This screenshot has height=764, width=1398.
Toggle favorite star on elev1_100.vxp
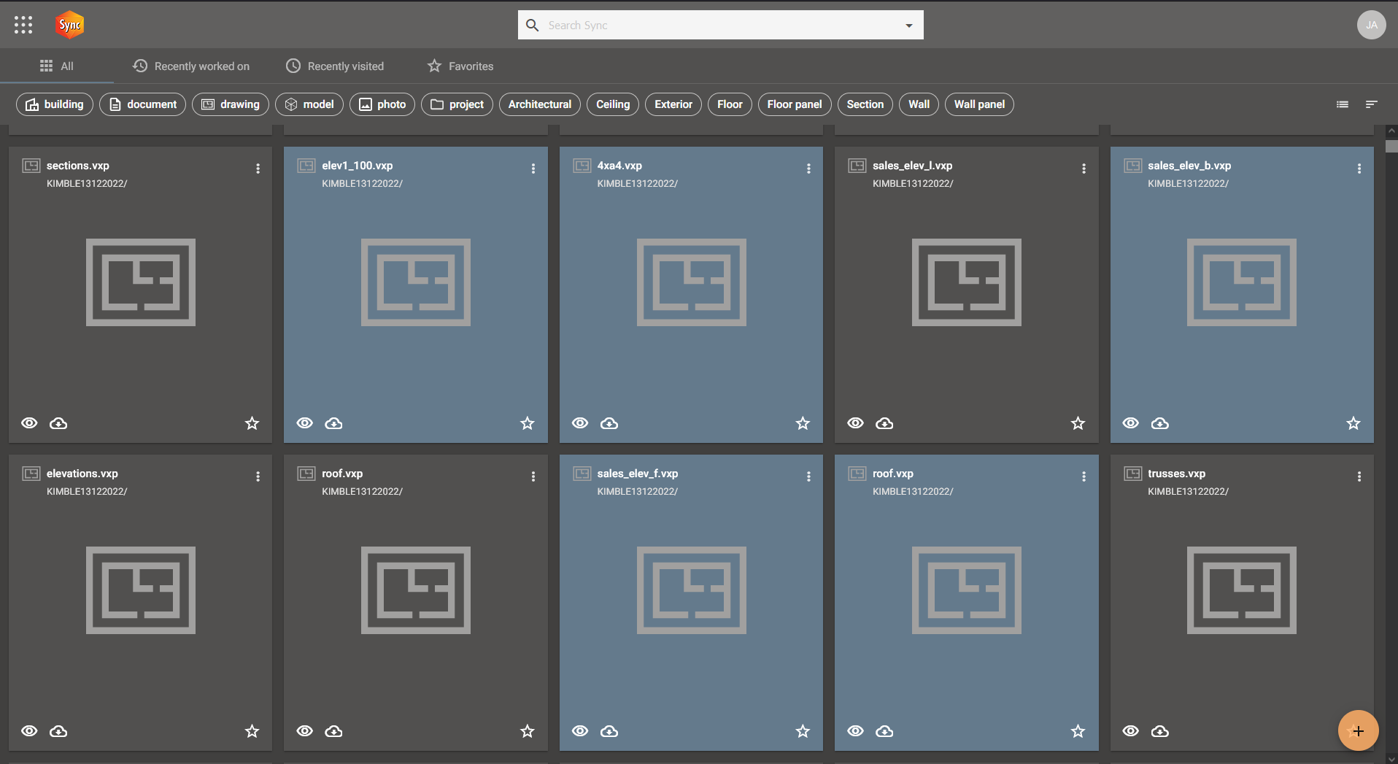[x=527, y=423]
